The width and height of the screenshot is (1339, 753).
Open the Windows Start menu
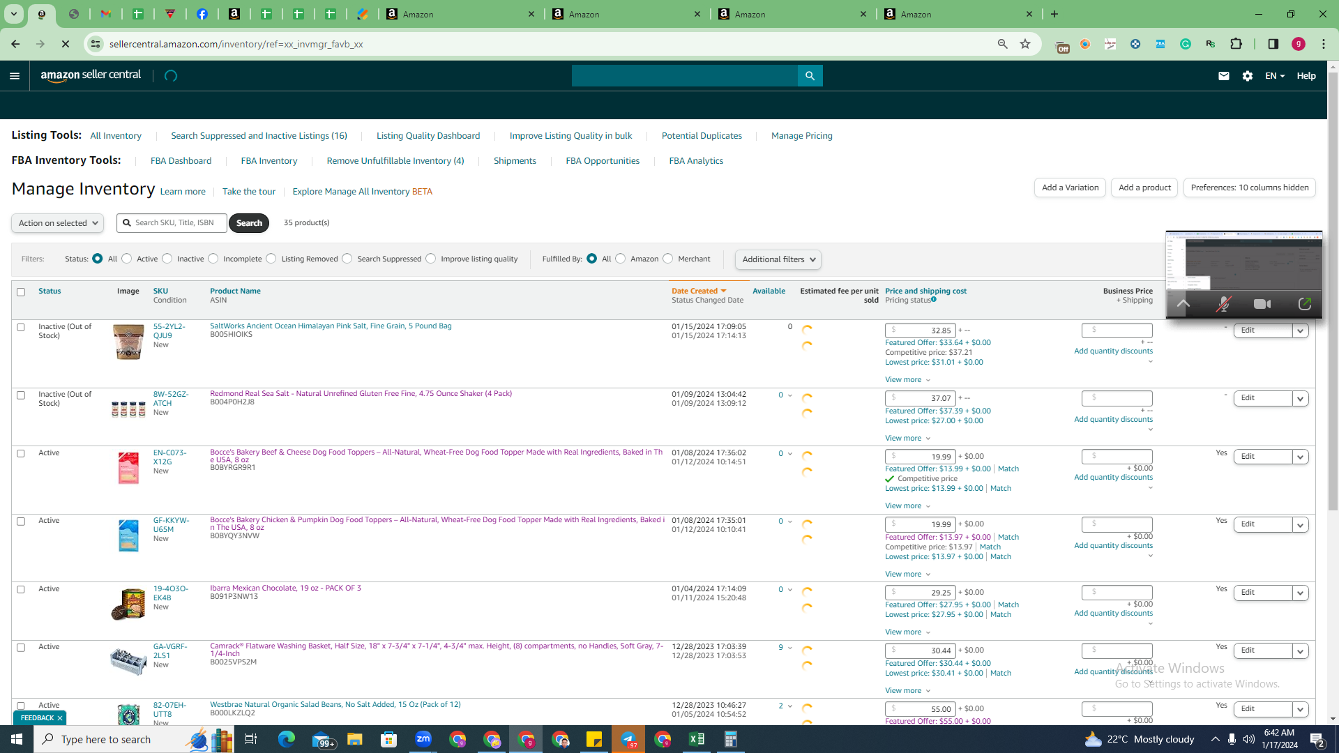click(x=17, y=739)
